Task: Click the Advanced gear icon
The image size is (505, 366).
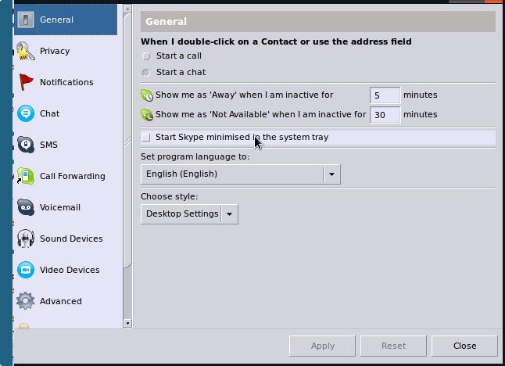Action: (x=26, y=301)
